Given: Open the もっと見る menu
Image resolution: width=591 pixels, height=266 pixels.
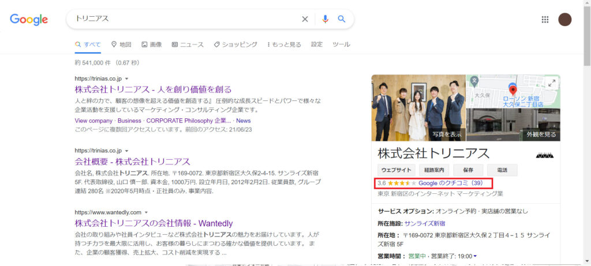Looking at the screenshot, I should click(x=284, y=44).
